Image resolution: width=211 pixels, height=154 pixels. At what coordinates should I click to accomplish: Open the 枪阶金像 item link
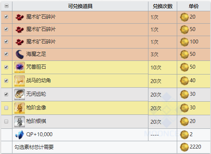point(36,107)
